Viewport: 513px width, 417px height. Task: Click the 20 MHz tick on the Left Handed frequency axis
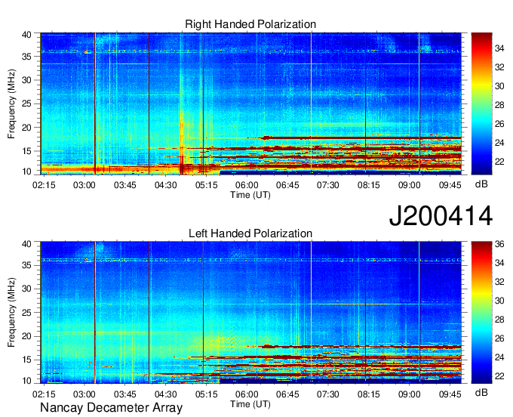[26, 336]
